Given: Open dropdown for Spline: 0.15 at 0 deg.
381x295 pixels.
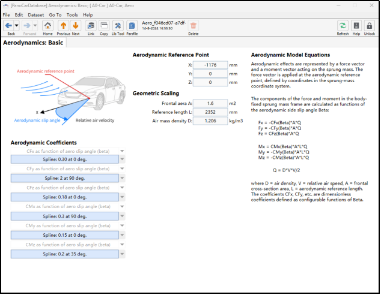Looking at the screenshot, I should coord(122,235).
